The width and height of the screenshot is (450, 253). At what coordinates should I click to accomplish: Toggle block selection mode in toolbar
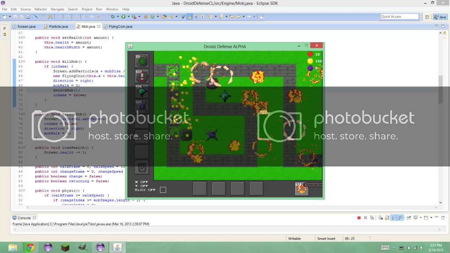pyautogui.click(x=196, y=17)
